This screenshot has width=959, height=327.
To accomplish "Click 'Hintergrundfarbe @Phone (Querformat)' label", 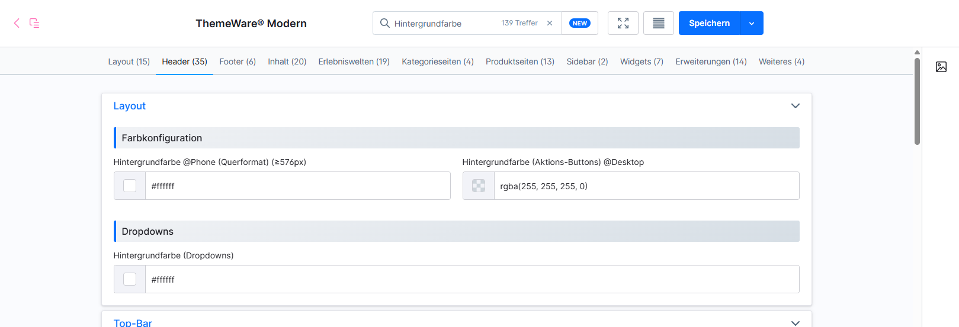I will click(210, 162).
